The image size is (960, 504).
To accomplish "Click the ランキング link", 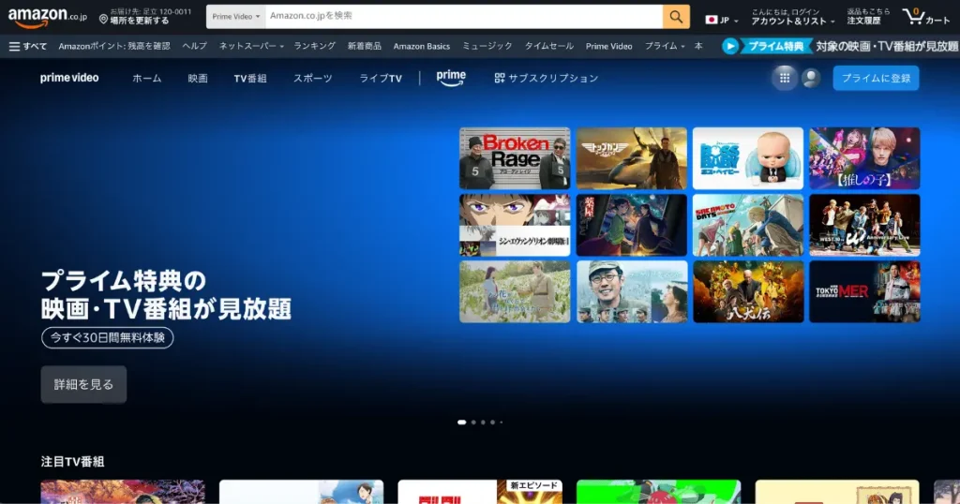I will [314, 46].
